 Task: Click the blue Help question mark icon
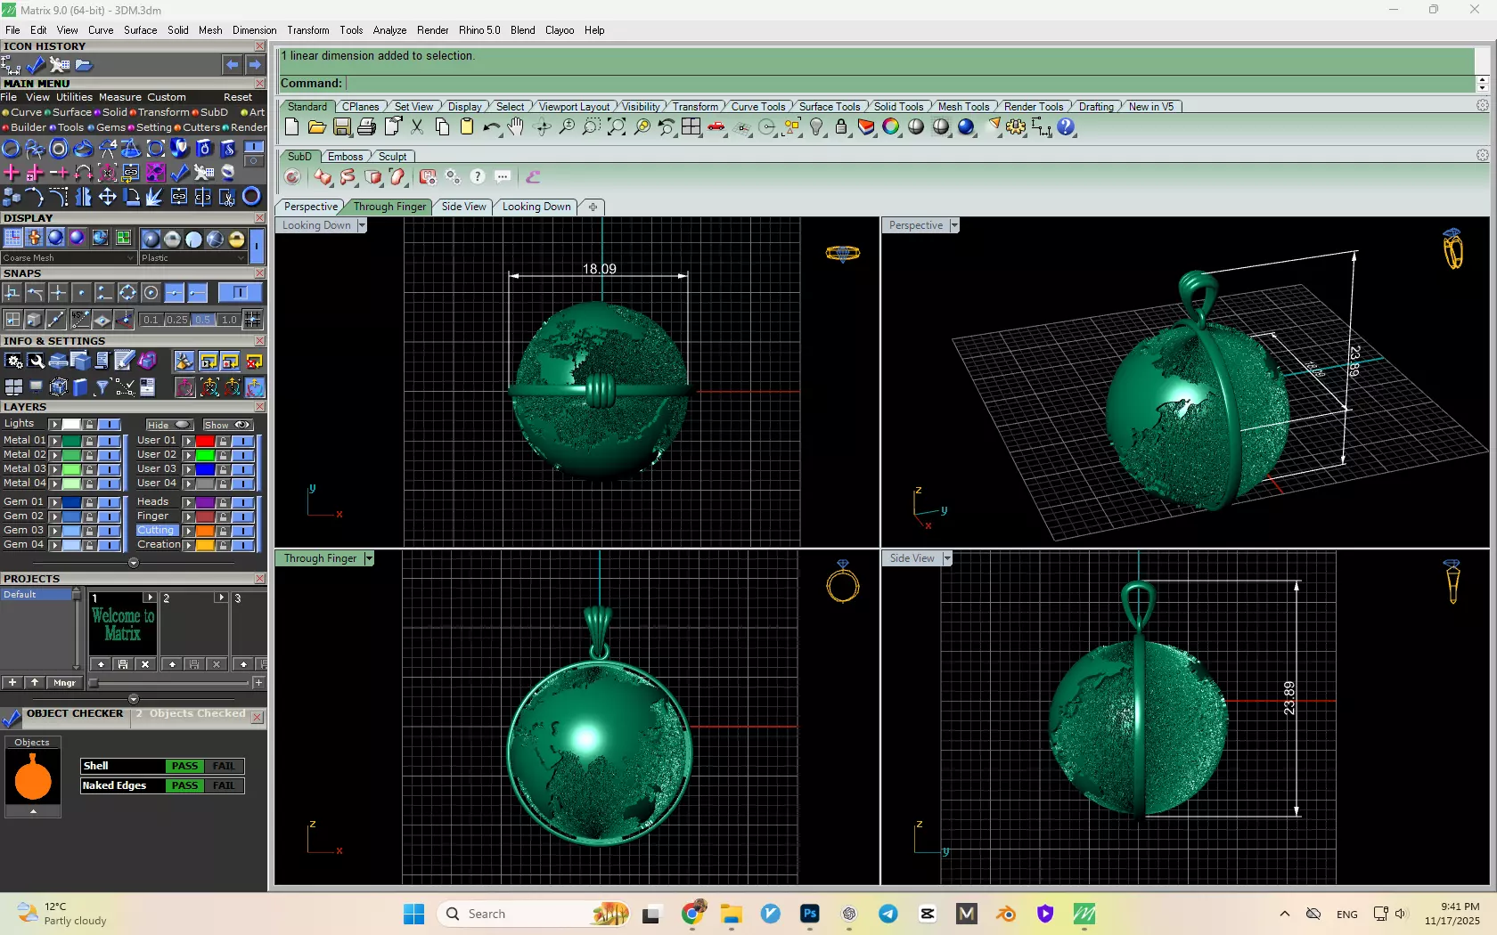point(1067,127)
